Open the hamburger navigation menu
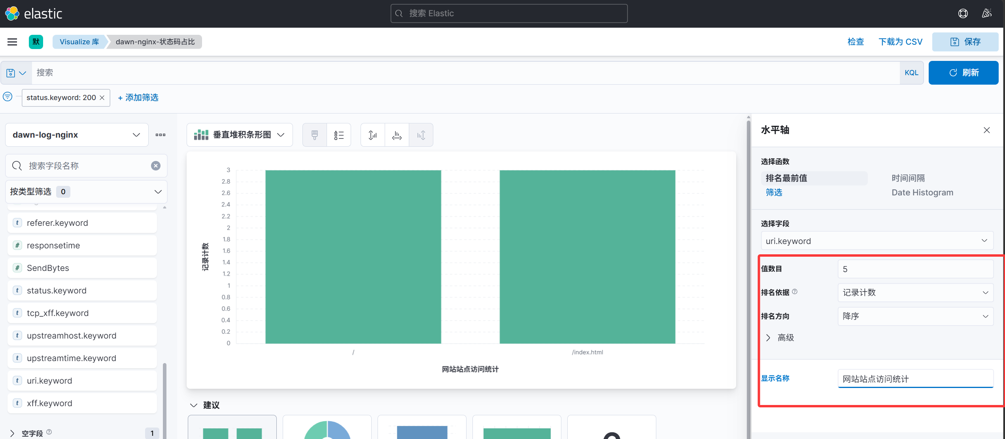Screen dimensions: 1005x439 pyautogui.click(x=12, y=42)
